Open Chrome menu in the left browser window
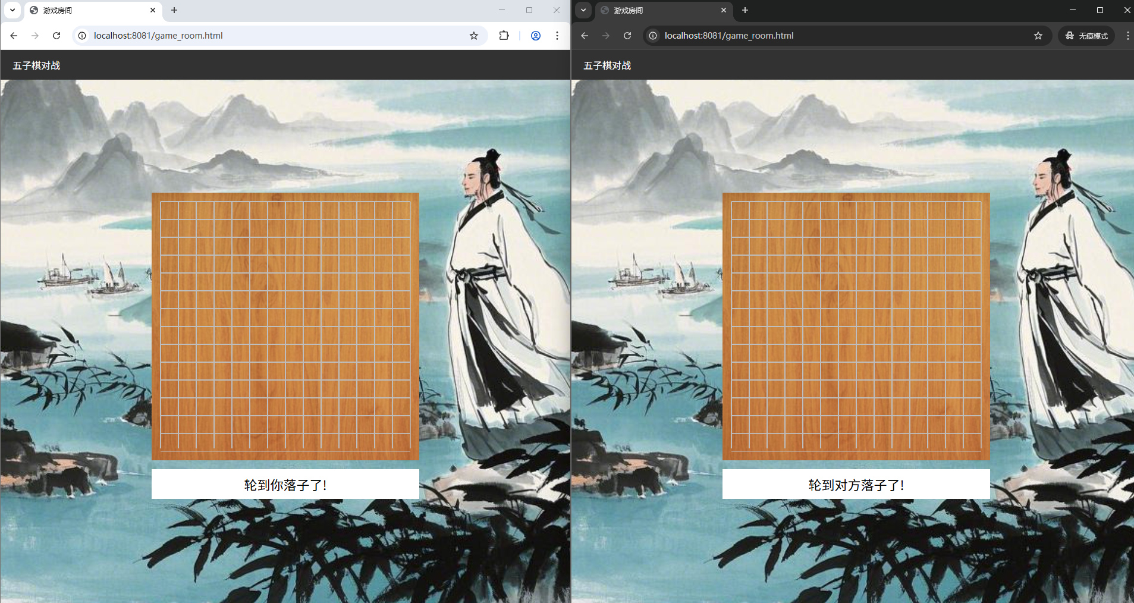Viewport: 1134px width, 603px height. [x=557, y=36]
